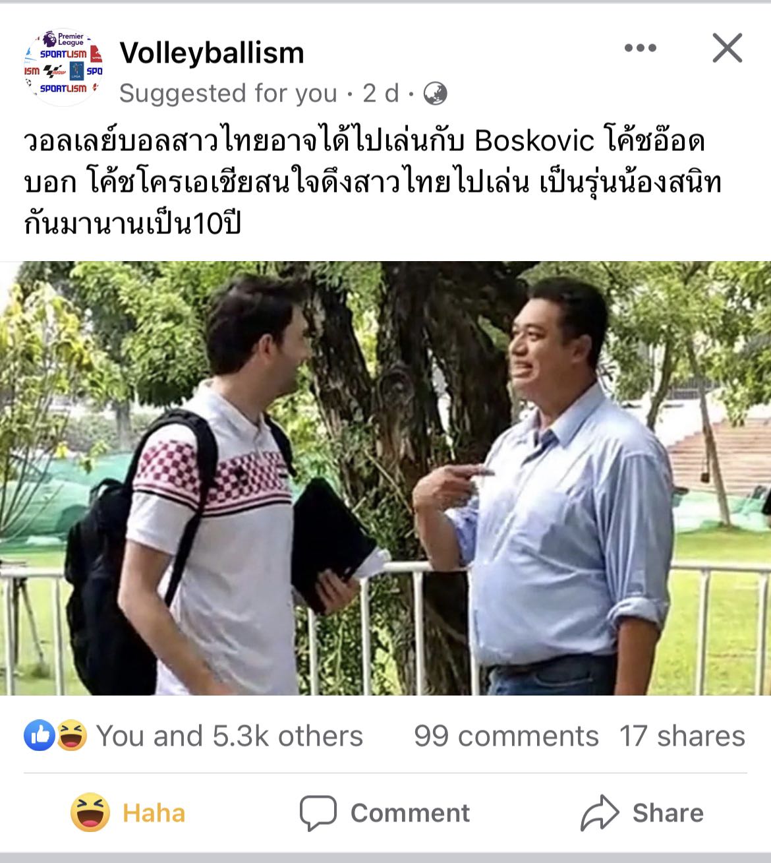Tap the 'Suggested for you' label
Viewport: 771px width, 863px height.
pos(228,94)
